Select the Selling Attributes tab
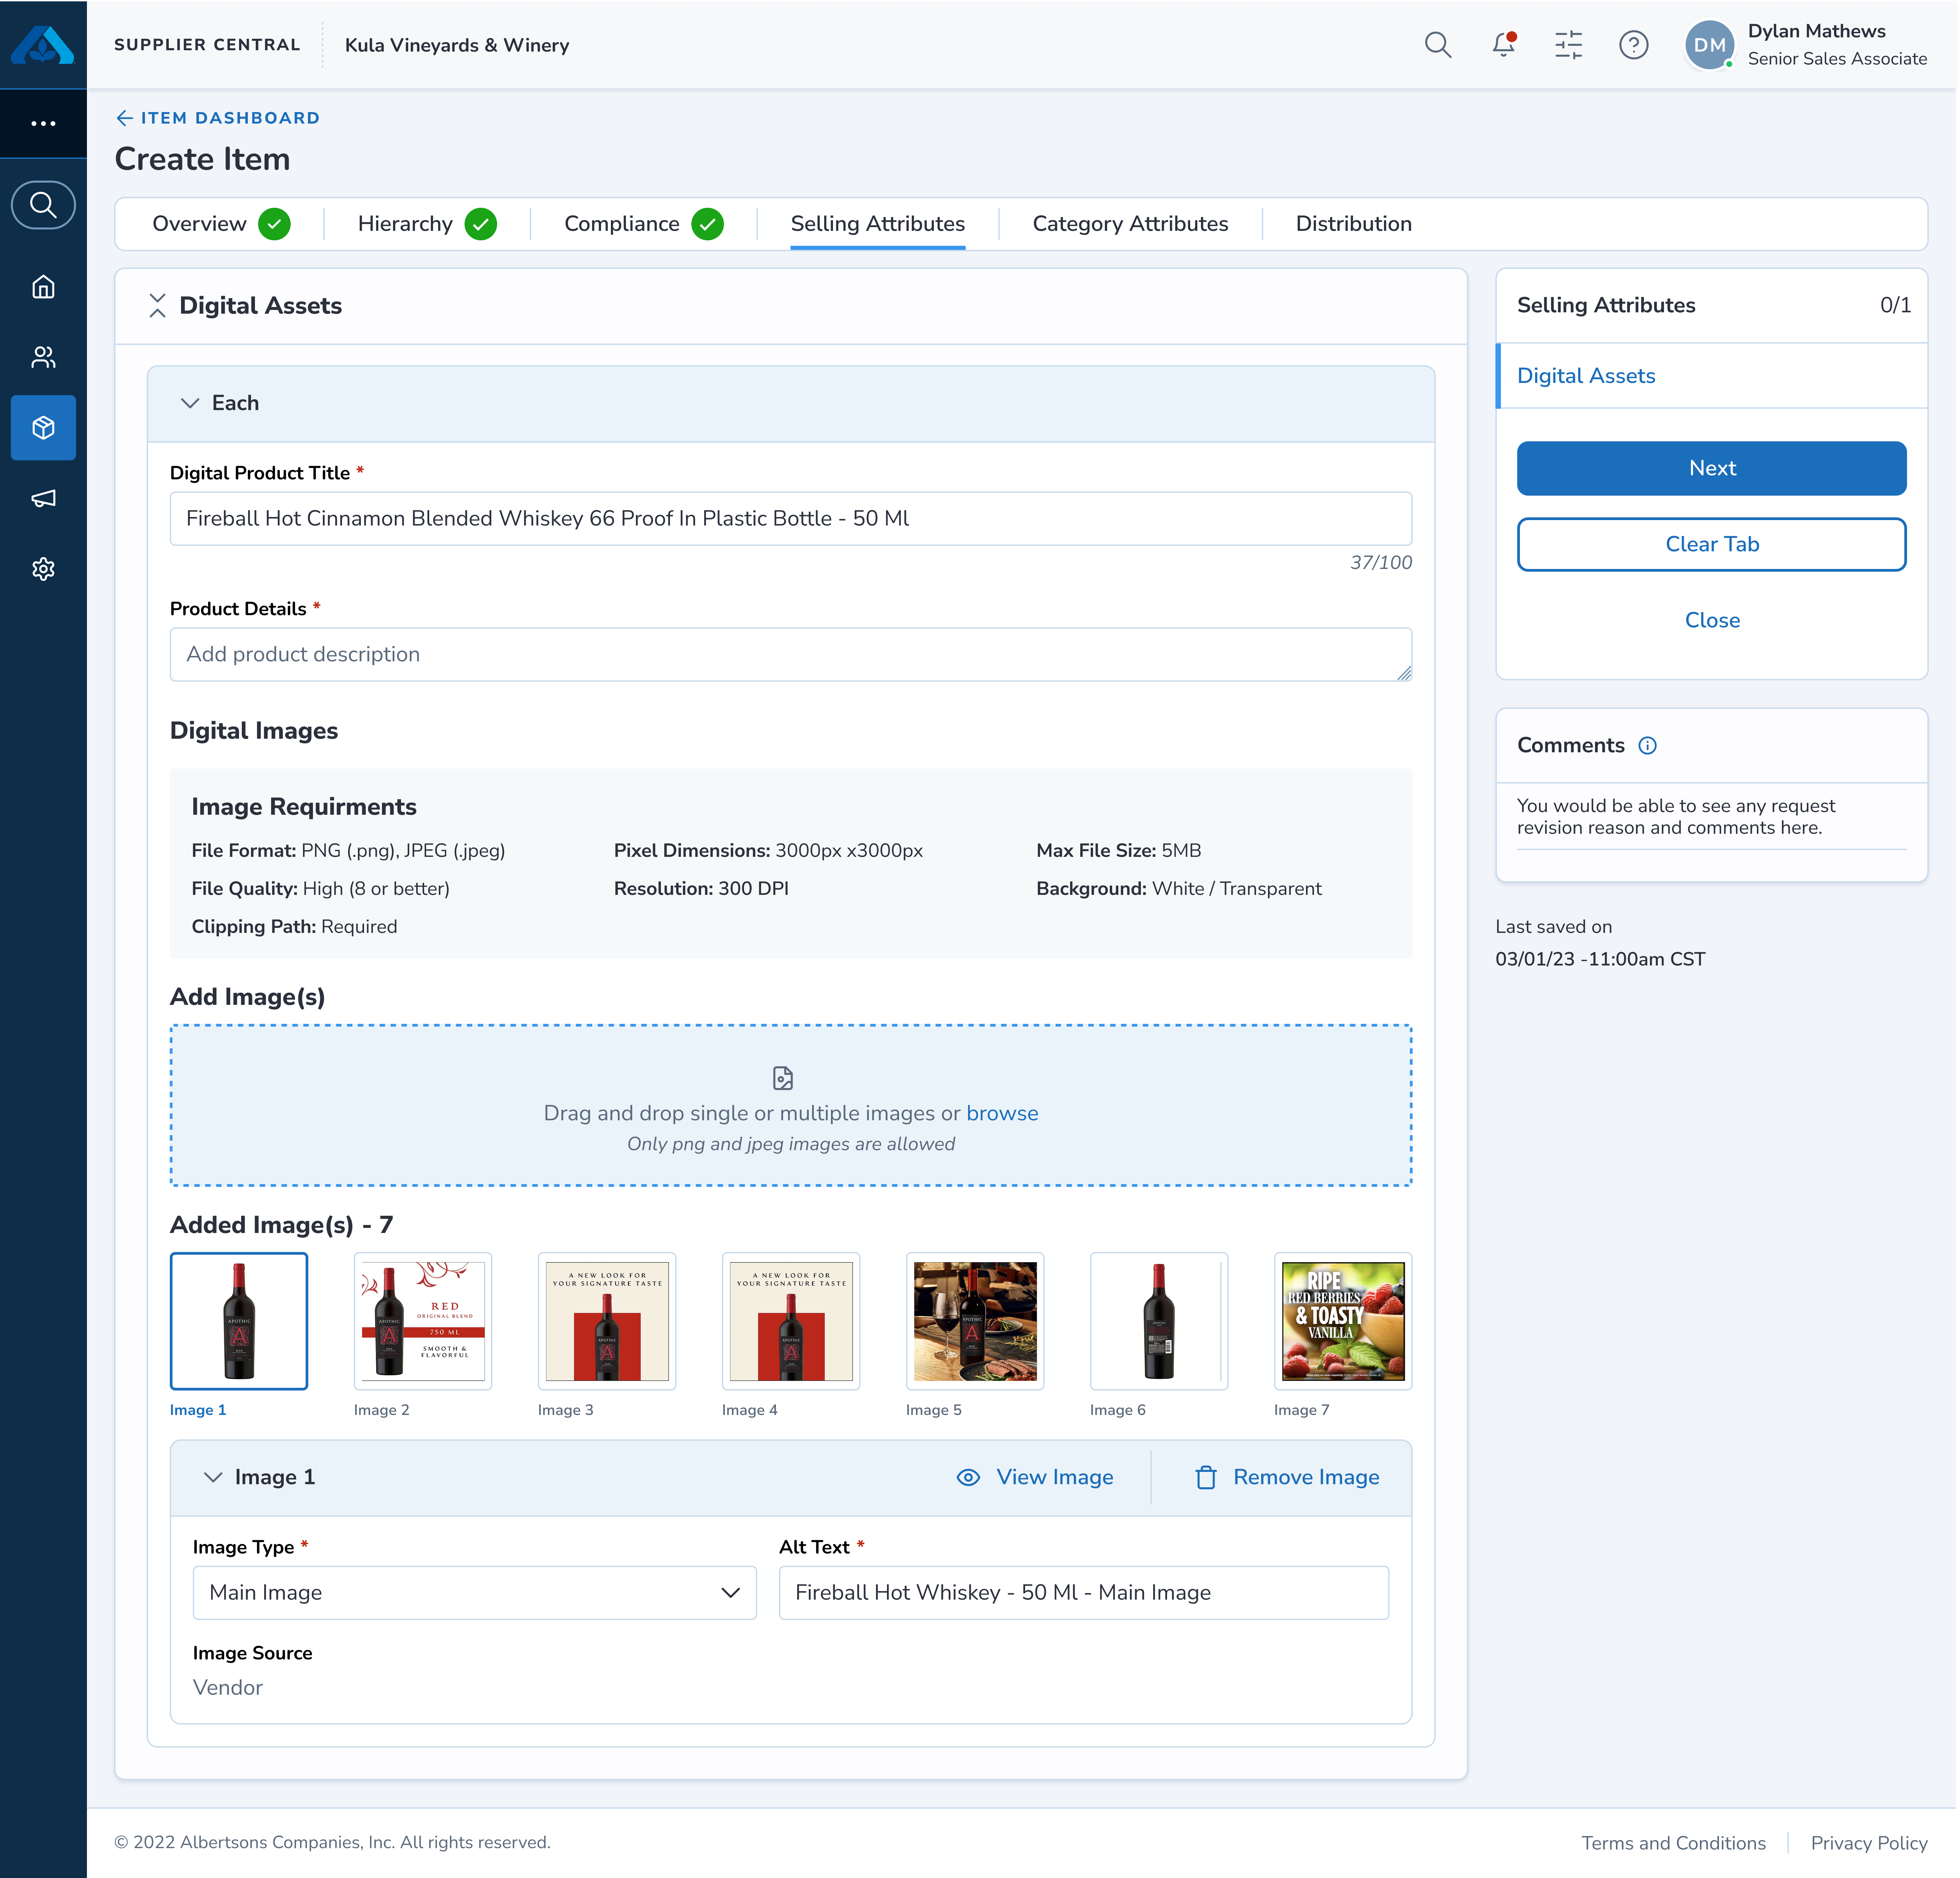1960x1878 pixels. point(878,224)
